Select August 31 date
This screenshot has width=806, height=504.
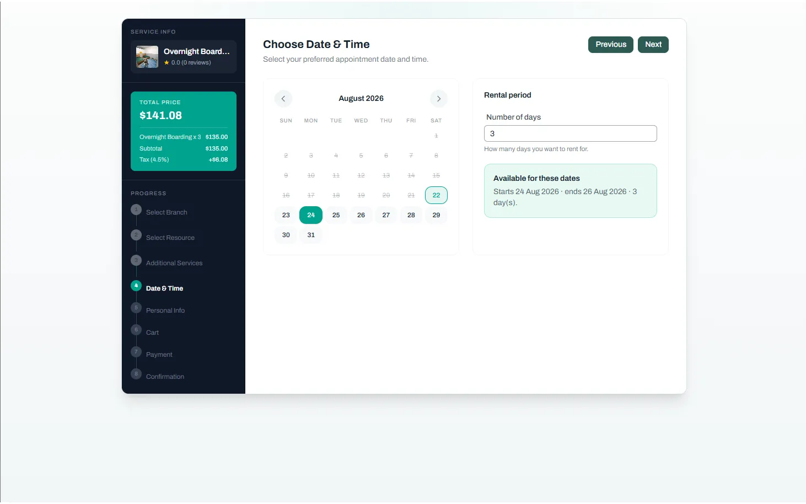click(311, 235)
